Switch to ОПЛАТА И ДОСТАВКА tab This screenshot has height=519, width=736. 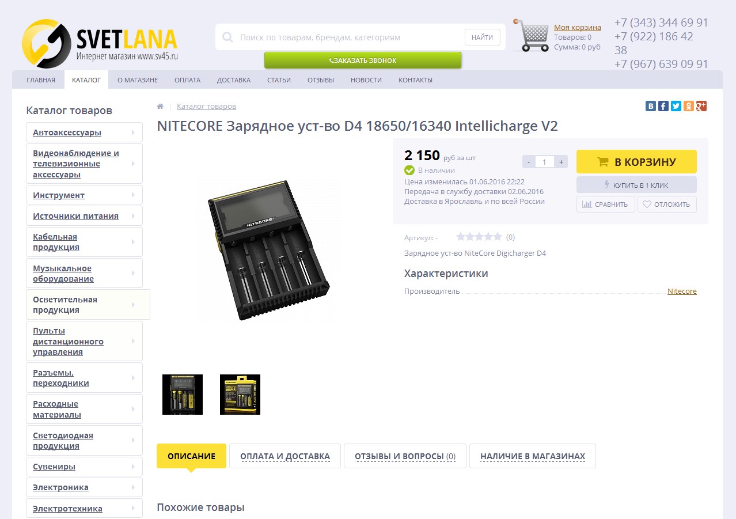pyautogui.click(x=285, y=456)
